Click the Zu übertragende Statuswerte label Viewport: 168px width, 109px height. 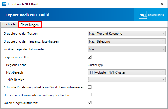click(x=24, y=49)
